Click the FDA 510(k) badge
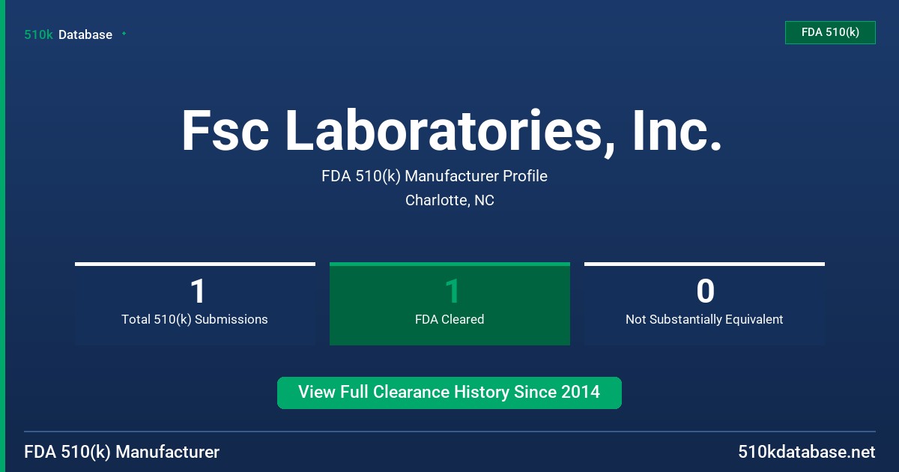 point(830,32)
